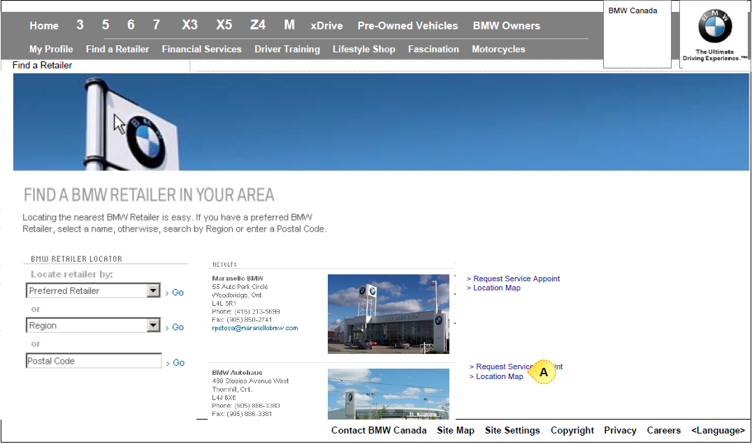Go to the X5 model page
This screenshot has height=444, width=752.
224,25
